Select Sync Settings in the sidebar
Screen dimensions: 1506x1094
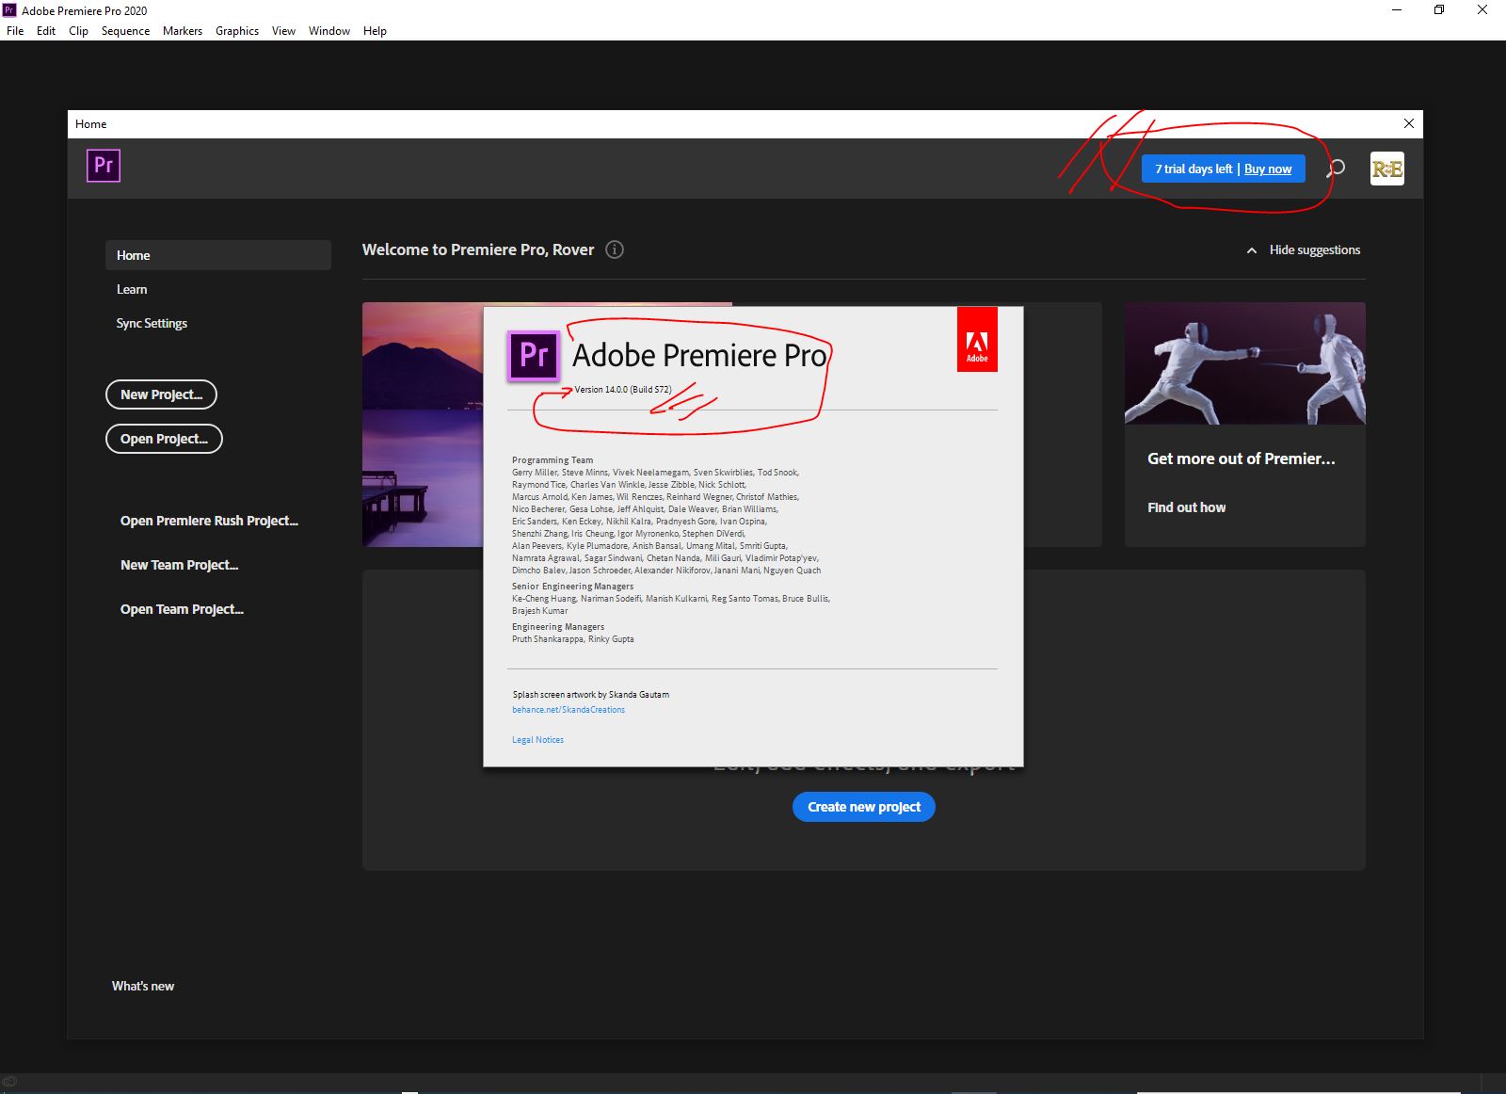152,323
